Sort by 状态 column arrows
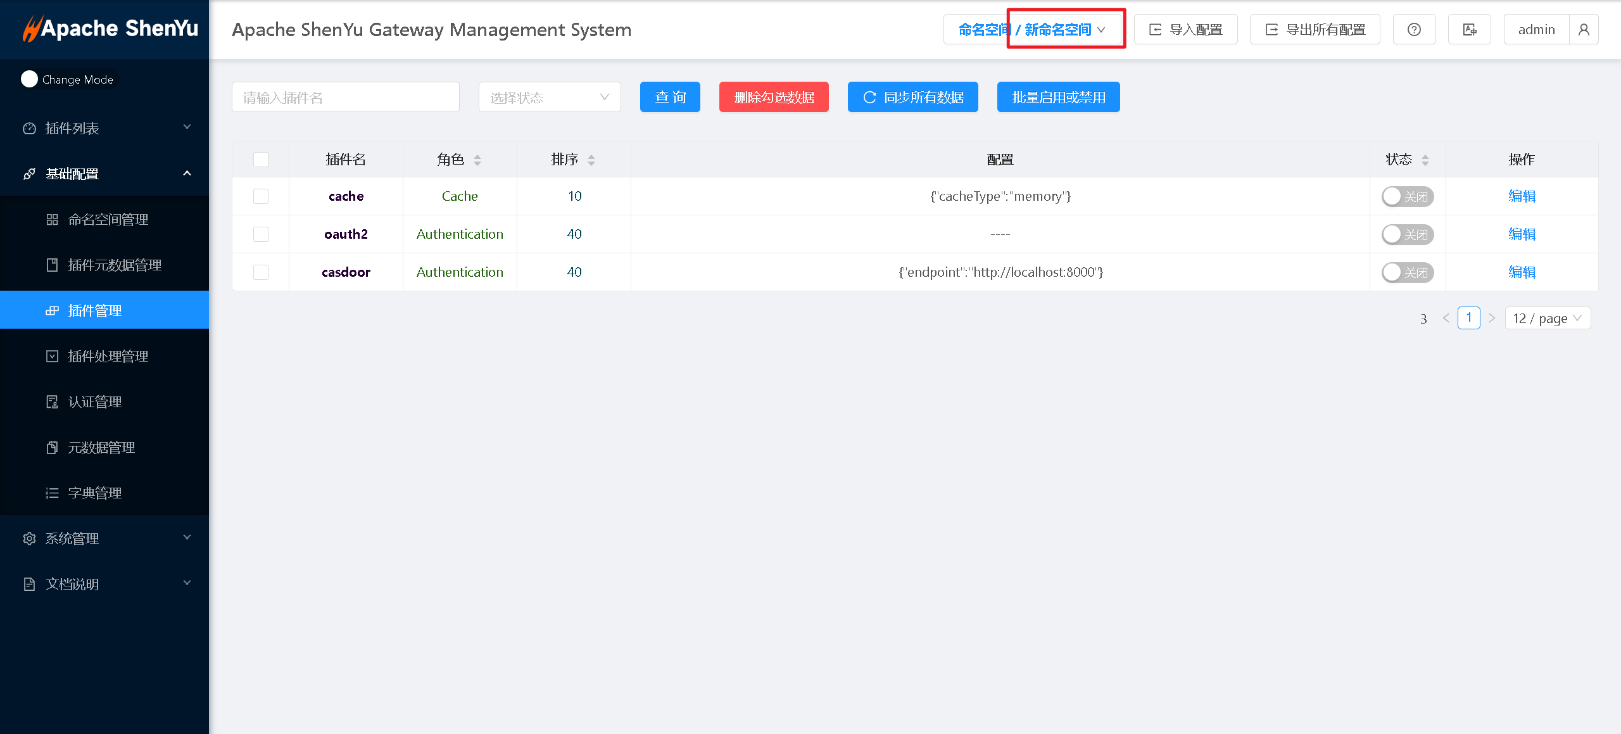The height and width of the screenshot is (734, 1621). click(x=1425, y=160)
